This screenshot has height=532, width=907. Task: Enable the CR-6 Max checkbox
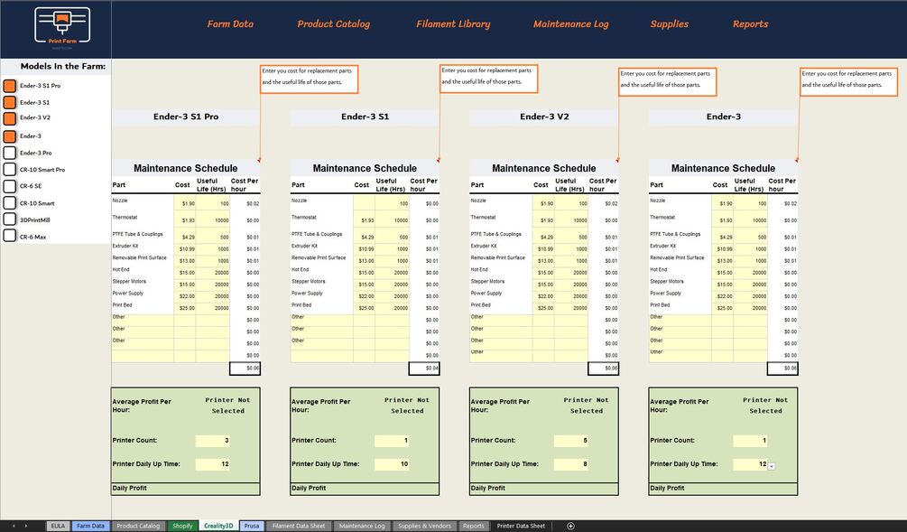click(10, 236)
